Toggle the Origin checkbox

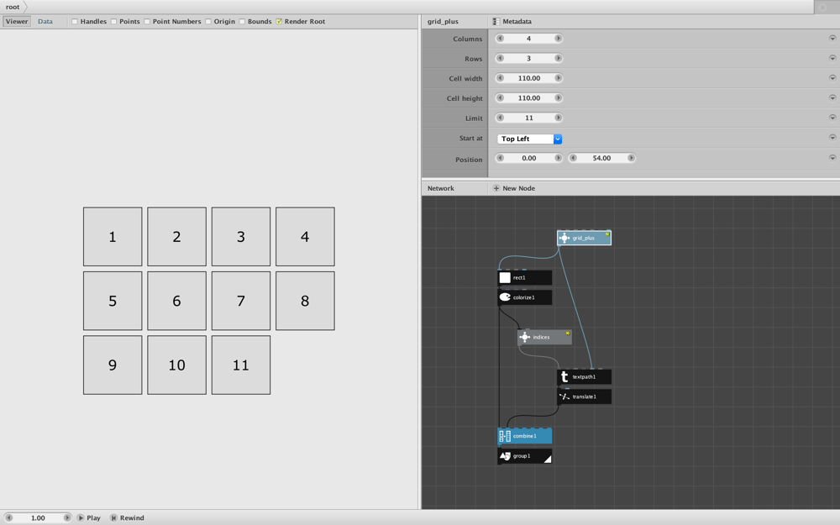(x=208, y=22)
